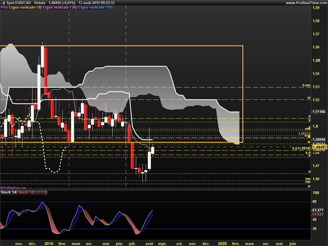Click the 13 août 2019 09:53:33 timestamp
Viewport: 328px width, 246px height.
pyautogui.click(x=96, y=3)
